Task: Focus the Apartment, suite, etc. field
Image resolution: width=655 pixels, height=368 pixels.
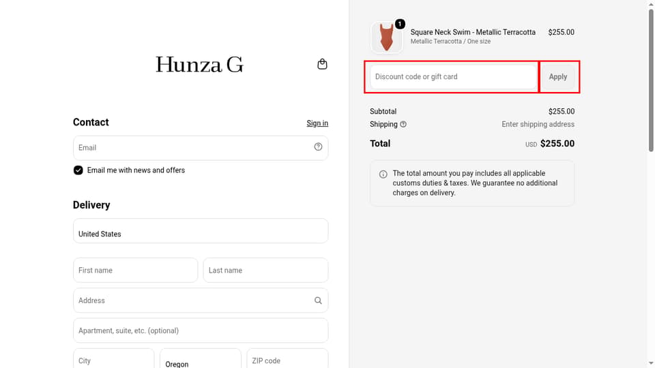Action: click(201, 331)
